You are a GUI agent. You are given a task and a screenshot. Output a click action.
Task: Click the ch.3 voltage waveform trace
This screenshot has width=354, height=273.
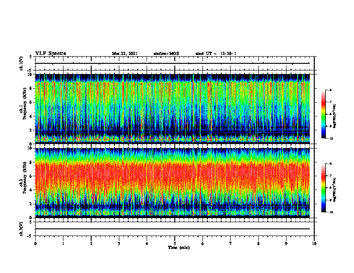173,229
